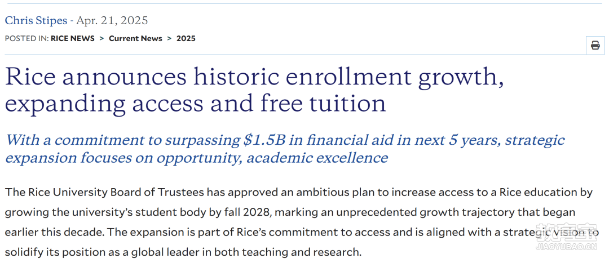Click the arrow separator after Current News
Viewport: 609px width, 263px height.
169,38
